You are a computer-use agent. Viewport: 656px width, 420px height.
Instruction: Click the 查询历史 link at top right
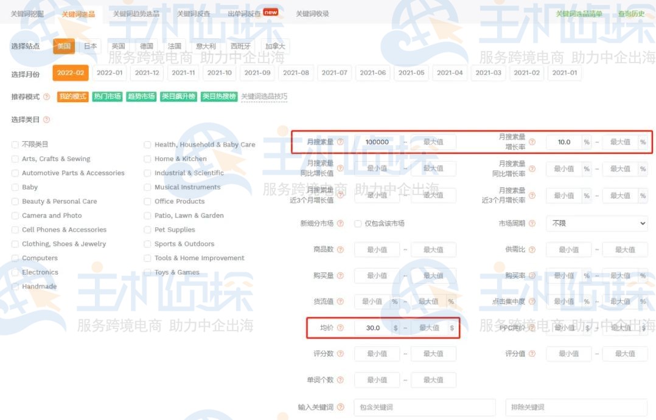click(632, 12)
